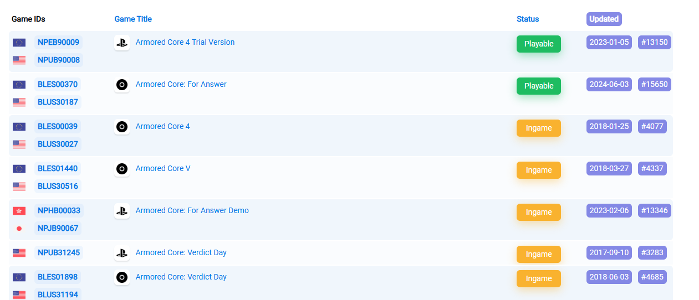699x300 pixels.
Task: Click the 2024-06-03 updated date
Action: (x=609, y=84)
